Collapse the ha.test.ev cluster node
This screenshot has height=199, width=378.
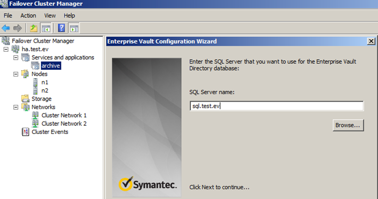6,49
